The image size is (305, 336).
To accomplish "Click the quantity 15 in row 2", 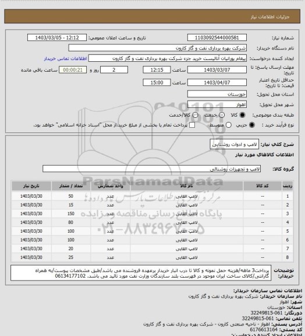I will tap(71, 205).
